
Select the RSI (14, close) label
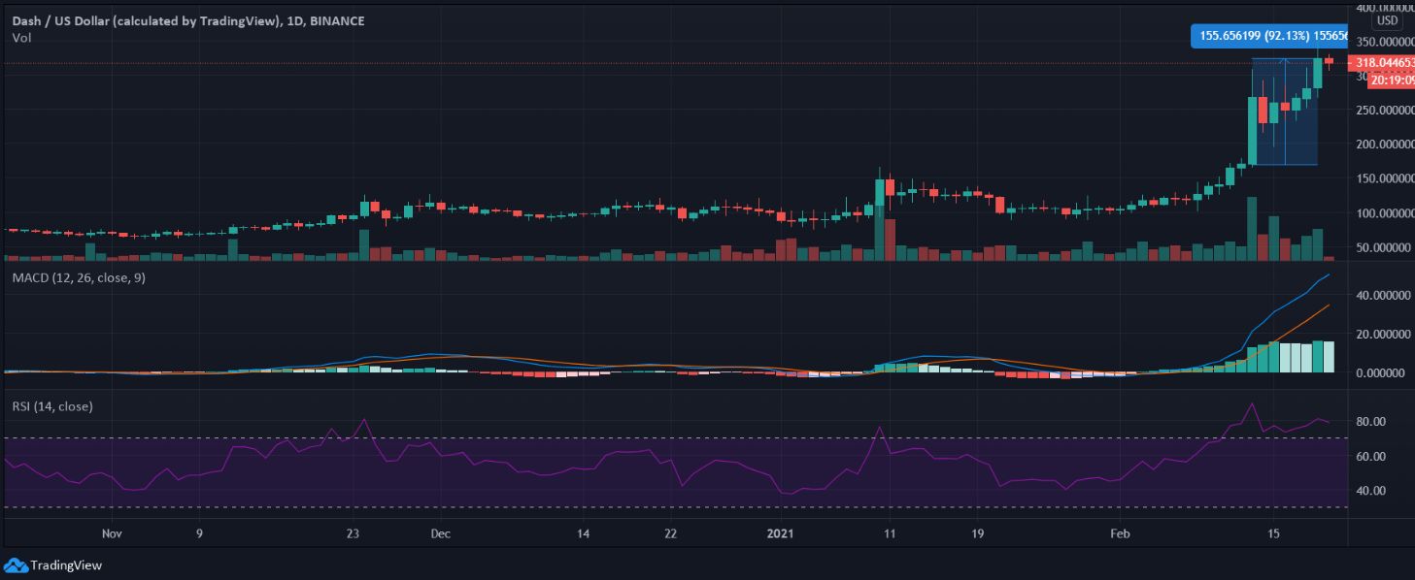point(52,406)
